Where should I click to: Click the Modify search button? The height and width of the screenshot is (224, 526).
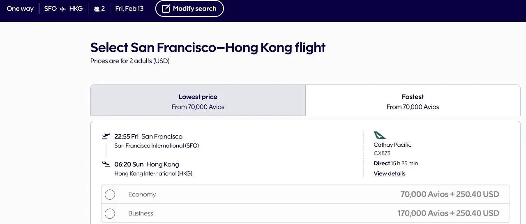click(x=189, y=9)
